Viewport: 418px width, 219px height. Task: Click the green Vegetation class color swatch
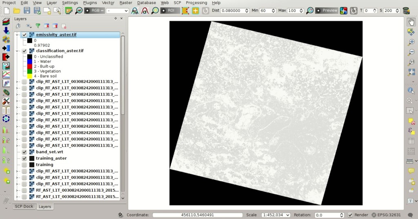coord(29,71)
